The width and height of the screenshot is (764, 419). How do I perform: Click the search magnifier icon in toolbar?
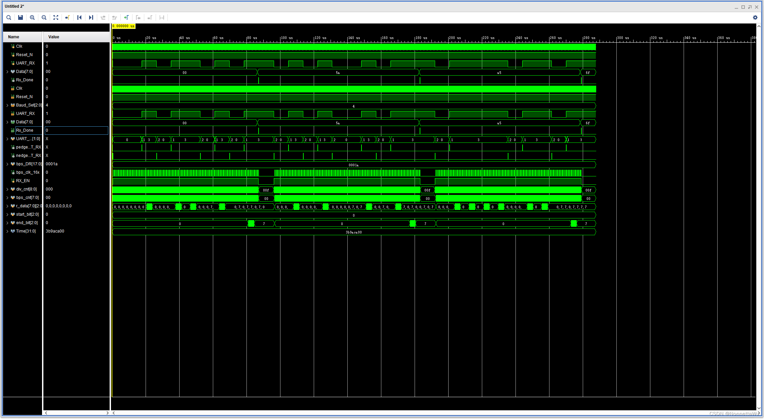(x=9, y=17)
